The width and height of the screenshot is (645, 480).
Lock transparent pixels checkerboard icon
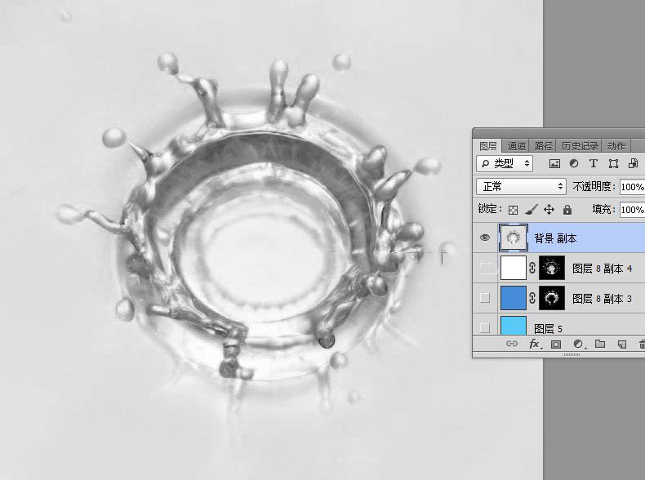(x=513, y=210)
